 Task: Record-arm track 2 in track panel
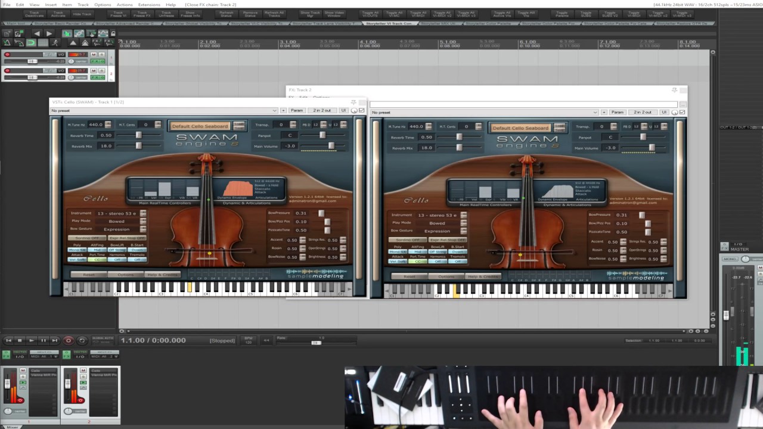(7, 71)
